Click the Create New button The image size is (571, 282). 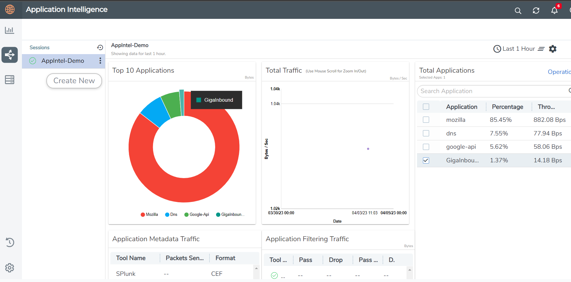pyautogui.click(x=74, y=81)
